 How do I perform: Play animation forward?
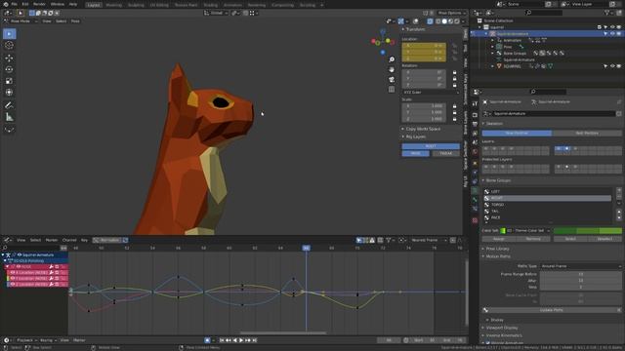(x=241, y=340)
